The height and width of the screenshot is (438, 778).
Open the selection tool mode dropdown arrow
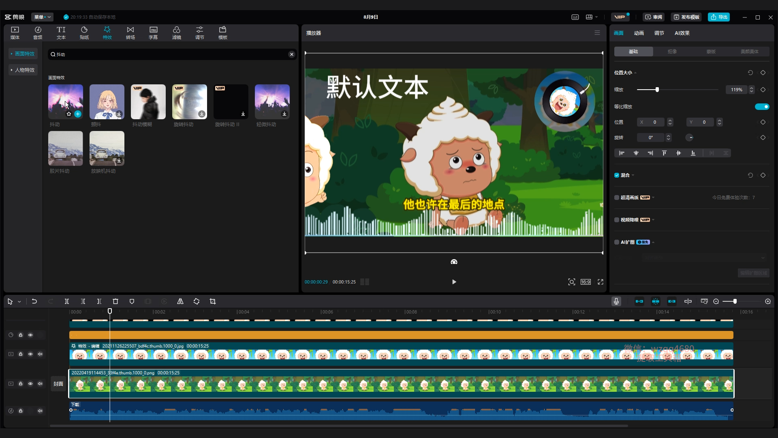19,302
